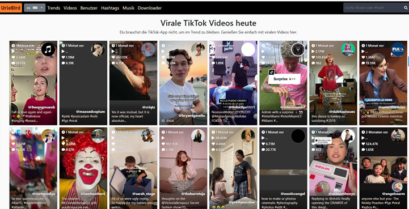Open @dalehasissues user link

342,112
